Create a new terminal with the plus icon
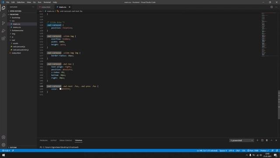The height and width of the screenshot is (158, 280). (x=257, y=140)
